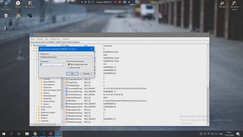Stop recording with the red square button
Screen dimensions: 243x137
[120, 2]
